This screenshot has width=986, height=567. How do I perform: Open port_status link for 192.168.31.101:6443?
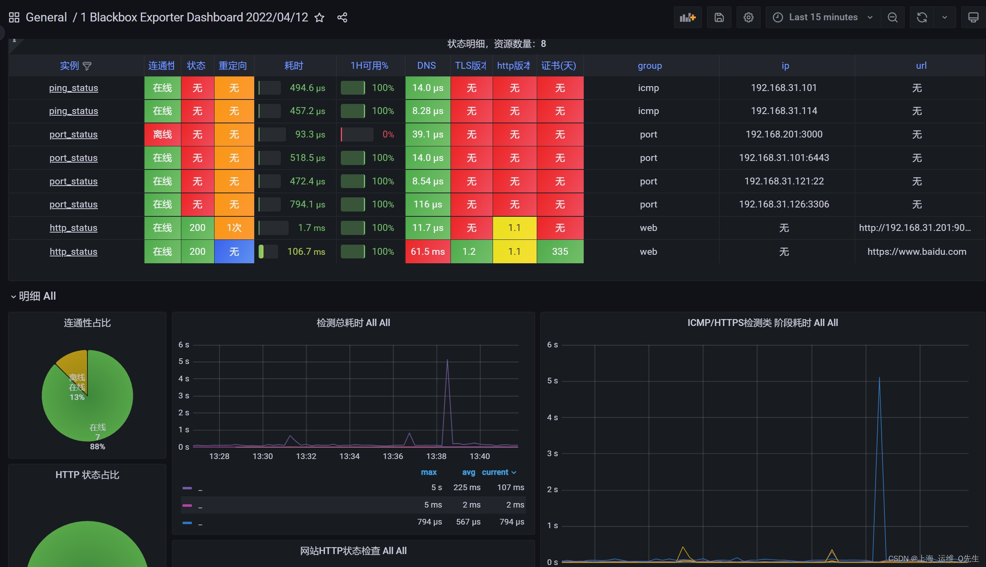74,158
